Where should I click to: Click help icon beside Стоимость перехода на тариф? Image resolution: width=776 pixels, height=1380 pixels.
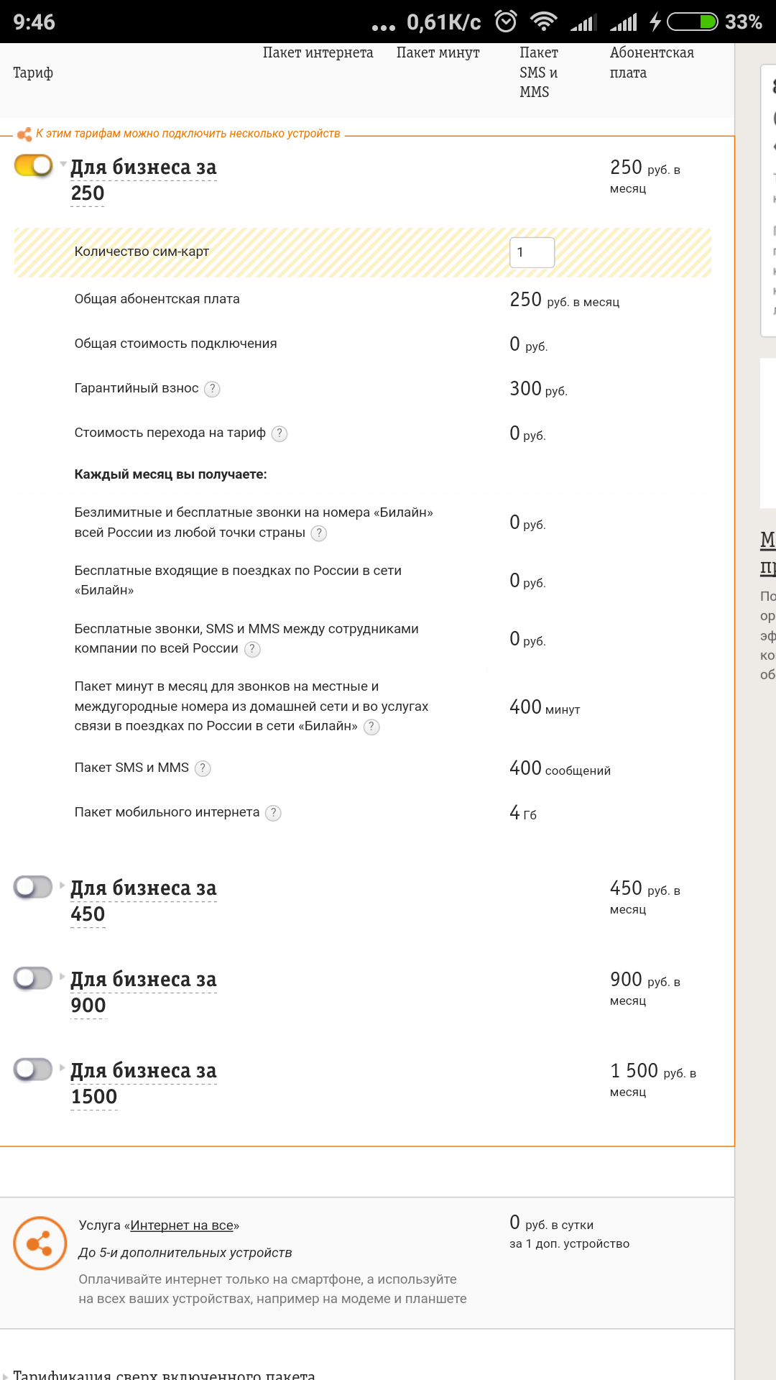coord(280,433)
